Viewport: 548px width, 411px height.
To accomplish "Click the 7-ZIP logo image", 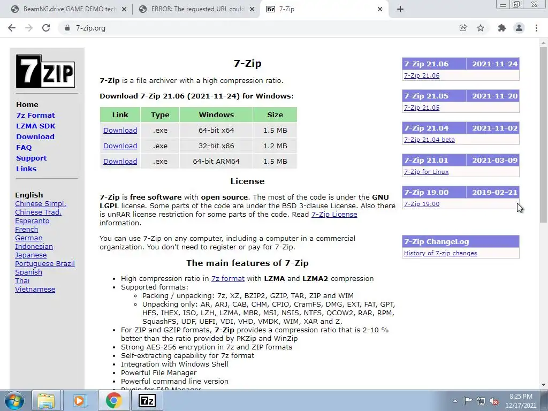I will tap(45, 71).
